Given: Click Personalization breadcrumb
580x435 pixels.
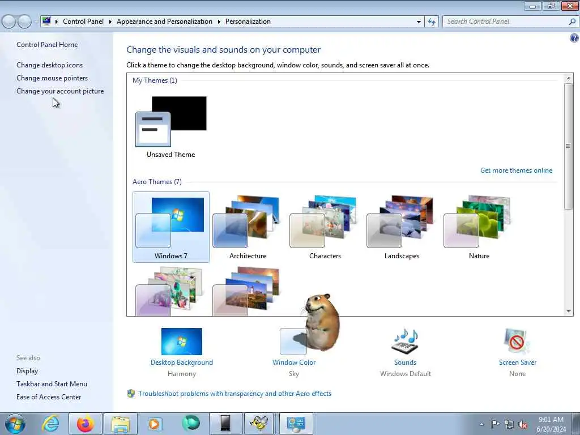Looking at the screenshot, I should point(248,22).
